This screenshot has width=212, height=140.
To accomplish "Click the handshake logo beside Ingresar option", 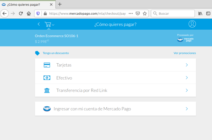I will click(47, 109).
